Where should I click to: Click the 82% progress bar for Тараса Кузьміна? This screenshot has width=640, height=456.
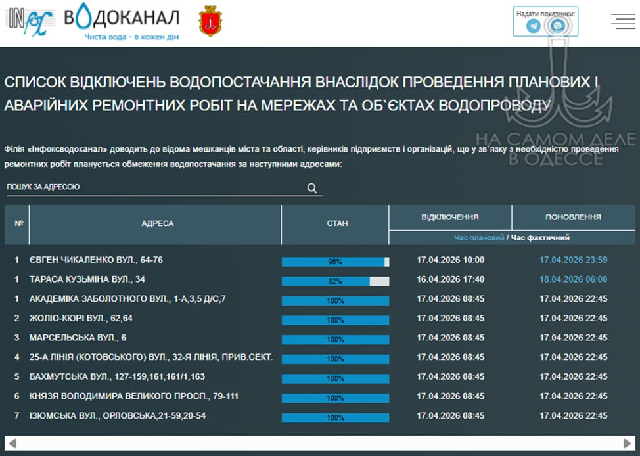click(x=335, y=281)
